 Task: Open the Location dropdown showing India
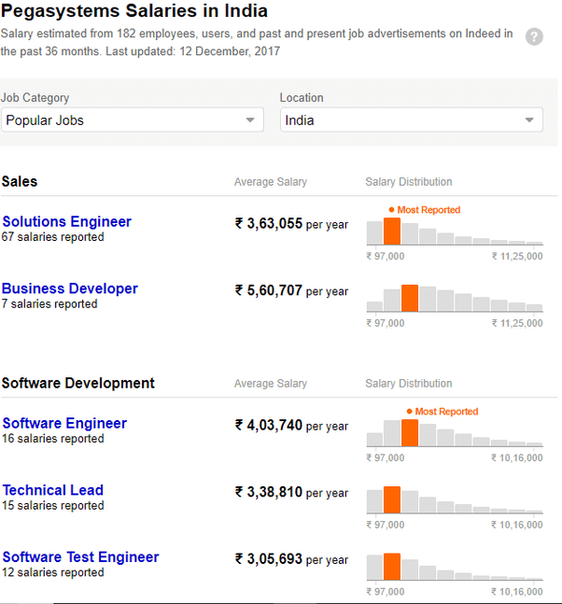click(x=412, y=120)
